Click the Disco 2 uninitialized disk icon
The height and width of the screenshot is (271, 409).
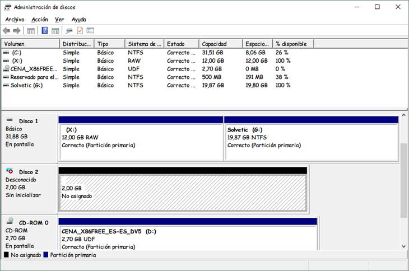(x=10, y=170)
